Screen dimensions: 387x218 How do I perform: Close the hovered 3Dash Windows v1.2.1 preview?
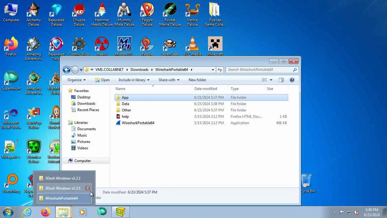pyautogui.click(x=88, y=188)
